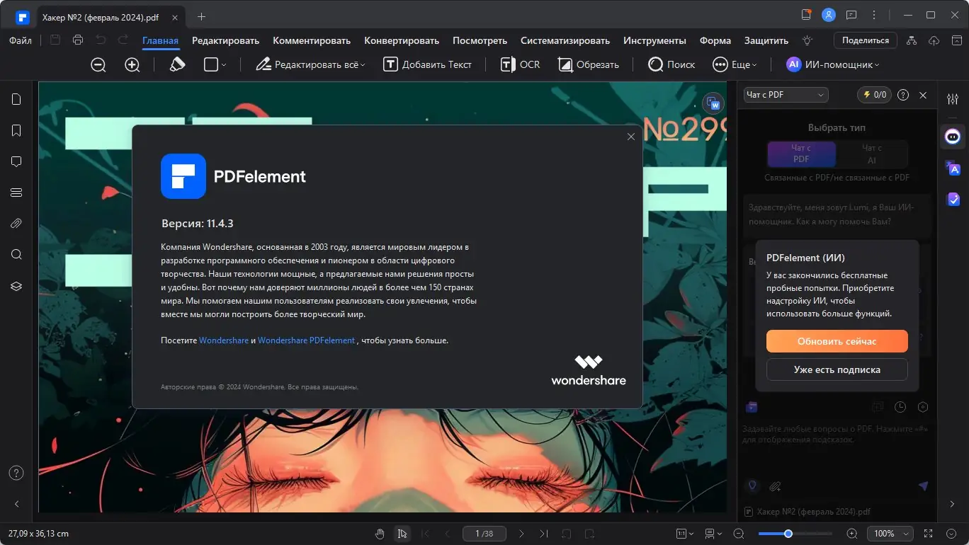
Task: Enter full screen mode from the status bar
Action: click(929, 534)
